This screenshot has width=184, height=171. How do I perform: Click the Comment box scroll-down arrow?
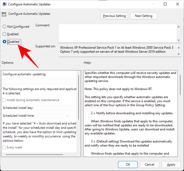[179, 40]
